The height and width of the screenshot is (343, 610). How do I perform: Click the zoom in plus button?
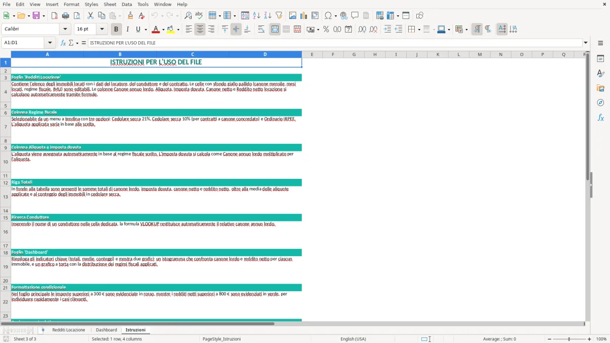[590, 339]
